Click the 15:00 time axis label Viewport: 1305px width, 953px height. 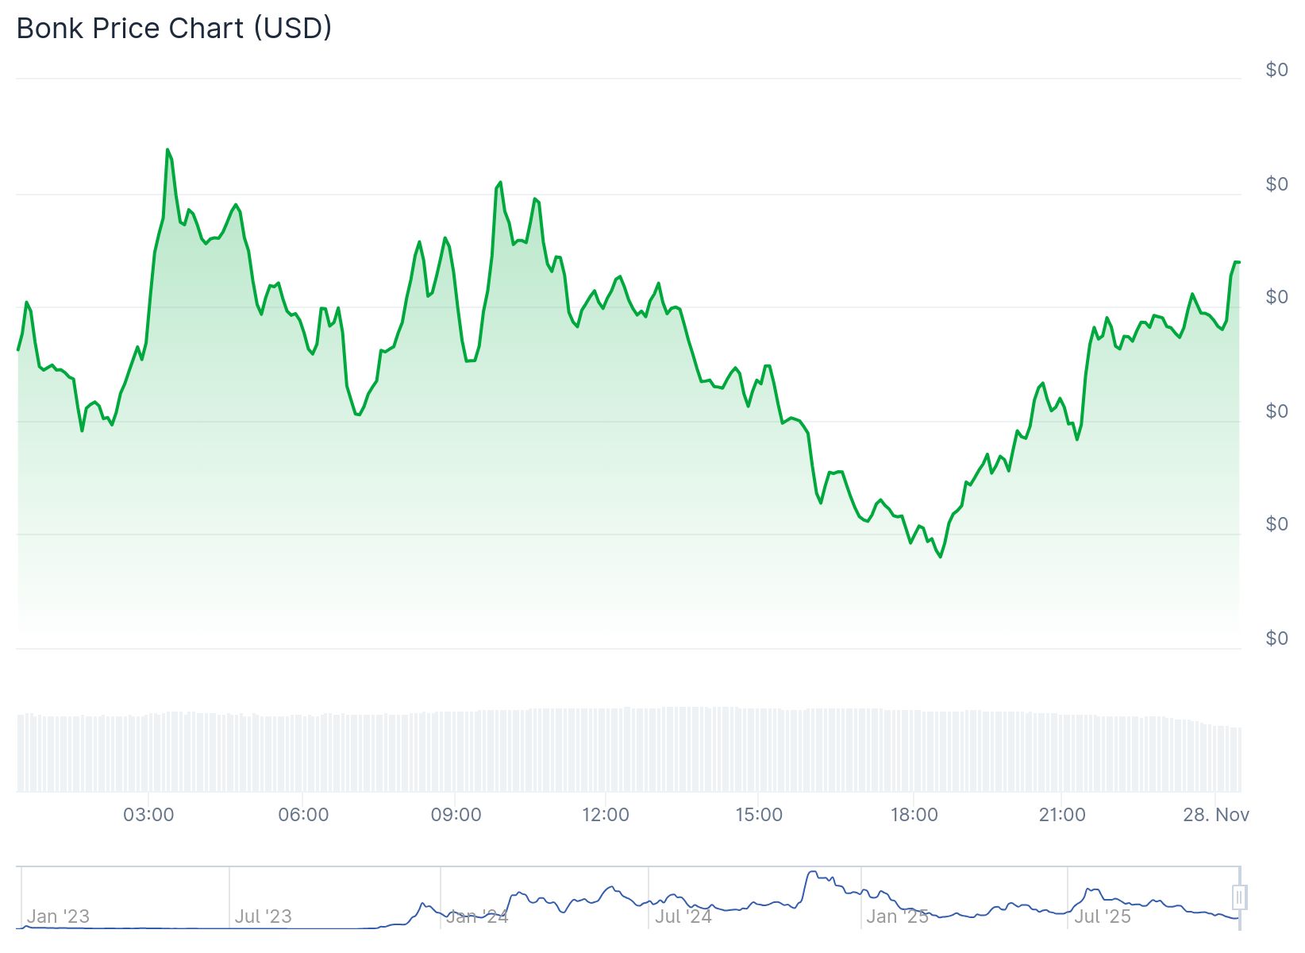click(x=759, y=815)
